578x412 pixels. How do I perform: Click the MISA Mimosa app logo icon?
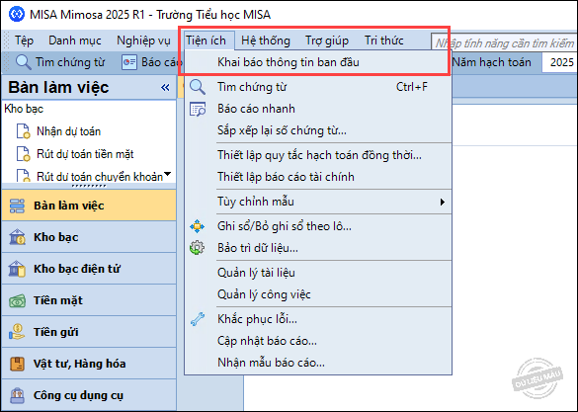point(17,15)
